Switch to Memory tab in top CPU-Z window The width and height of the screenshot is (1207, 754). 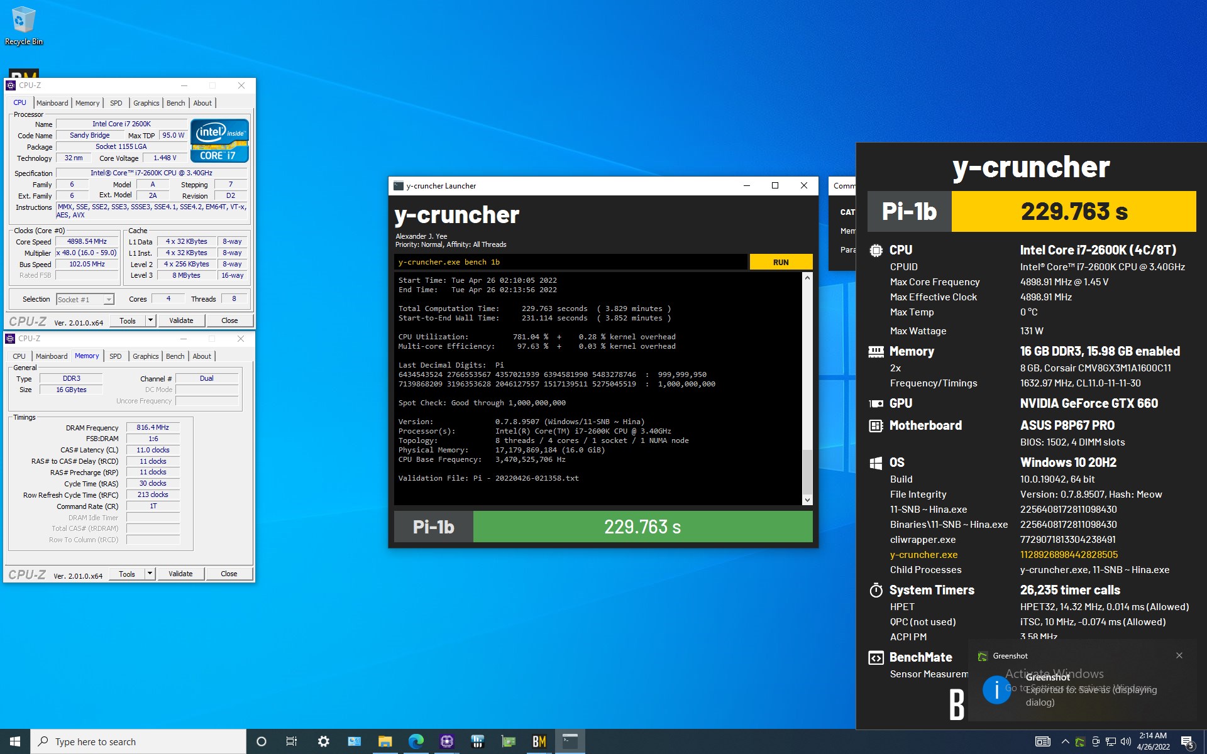87,103
